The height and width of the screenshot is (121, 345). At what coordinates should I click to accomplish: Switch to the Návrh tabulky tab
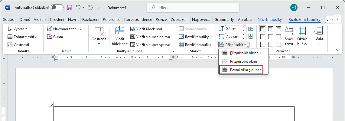(270, 20)
